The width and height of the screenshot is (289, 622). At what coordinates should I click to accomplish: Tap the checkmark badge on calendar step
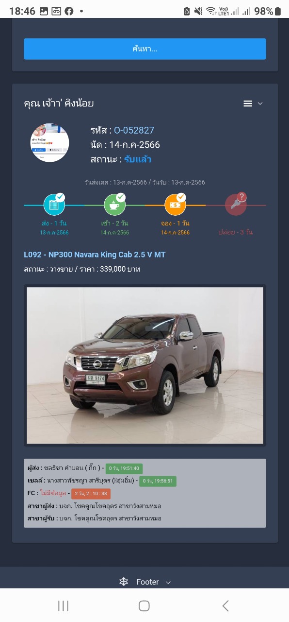pos(60,197)
